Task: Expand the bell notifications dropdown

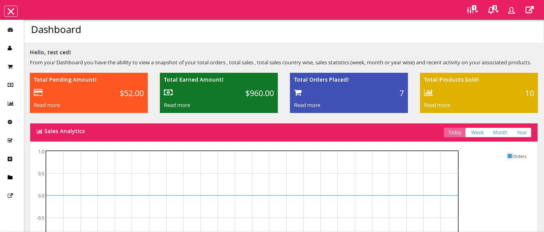Action: click(492, 10)
